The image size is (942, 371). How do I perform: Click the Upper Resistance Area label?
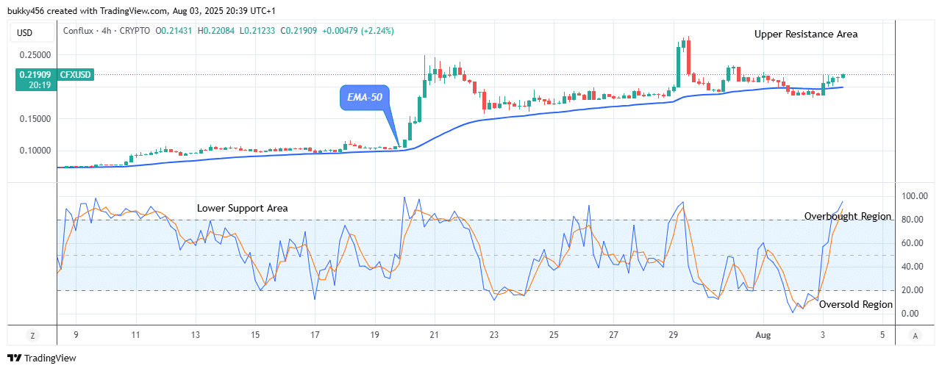tap(806, 34)
